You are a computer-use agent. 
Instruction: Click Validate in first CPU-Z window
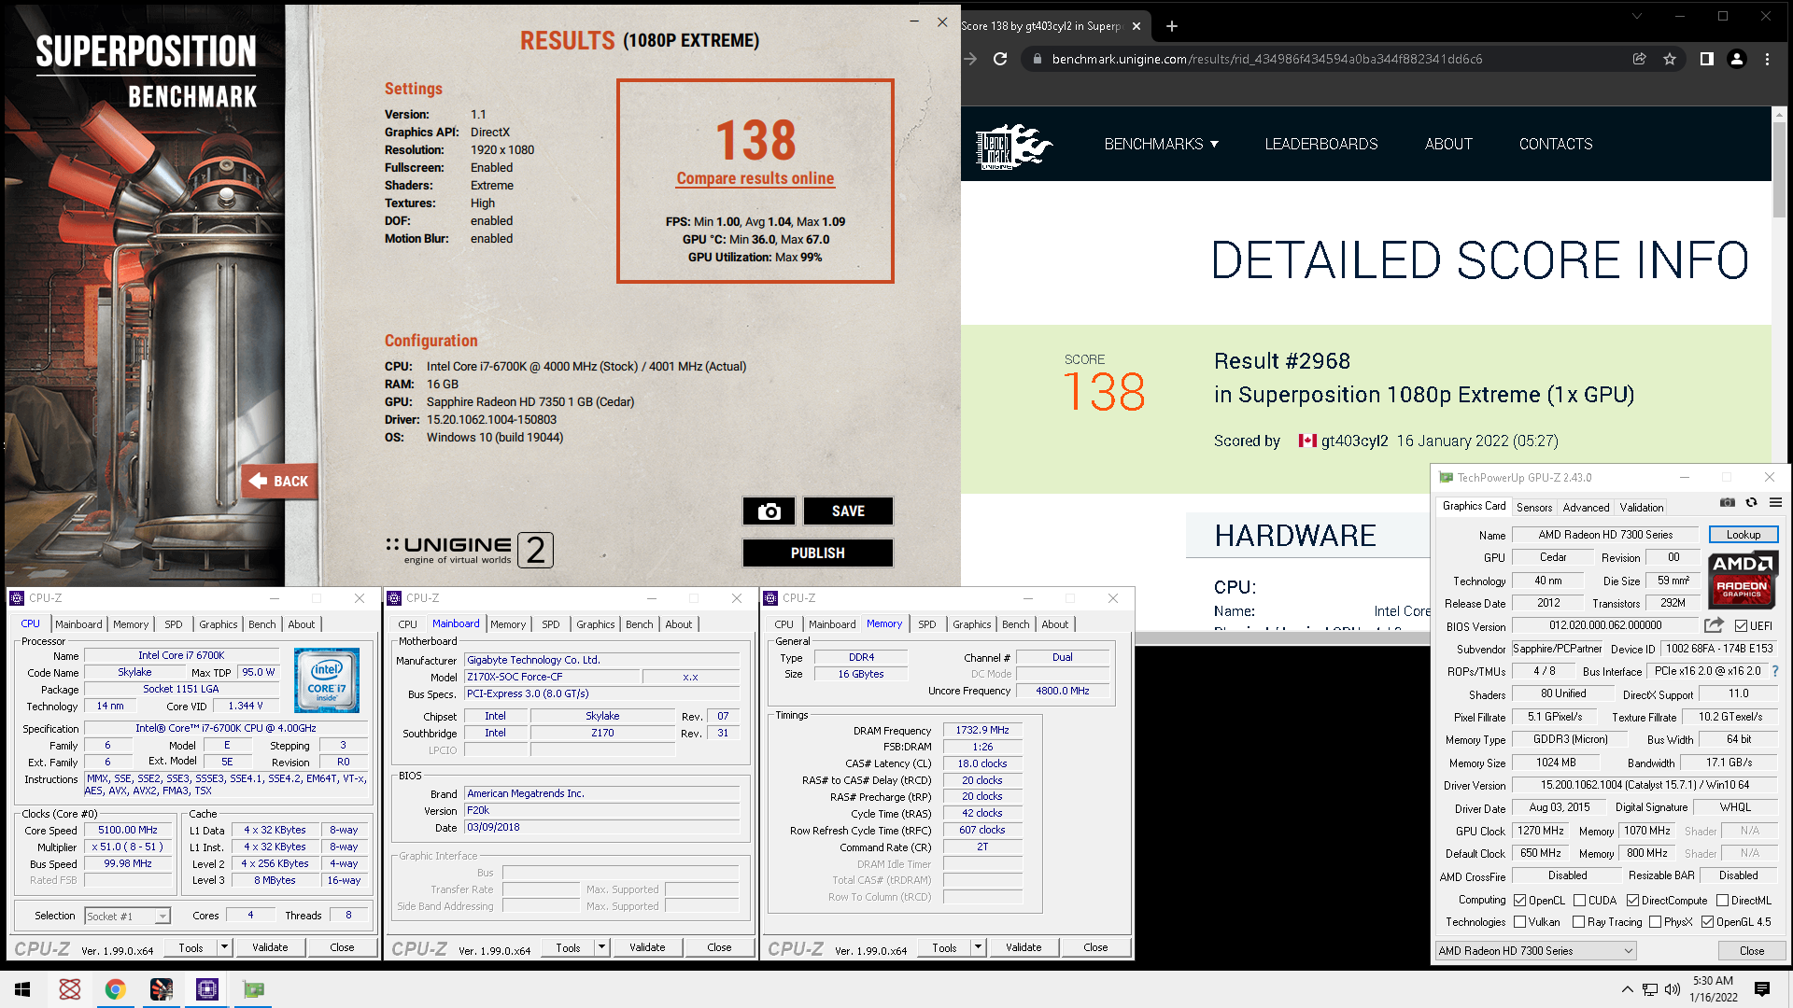coord(270,947)
